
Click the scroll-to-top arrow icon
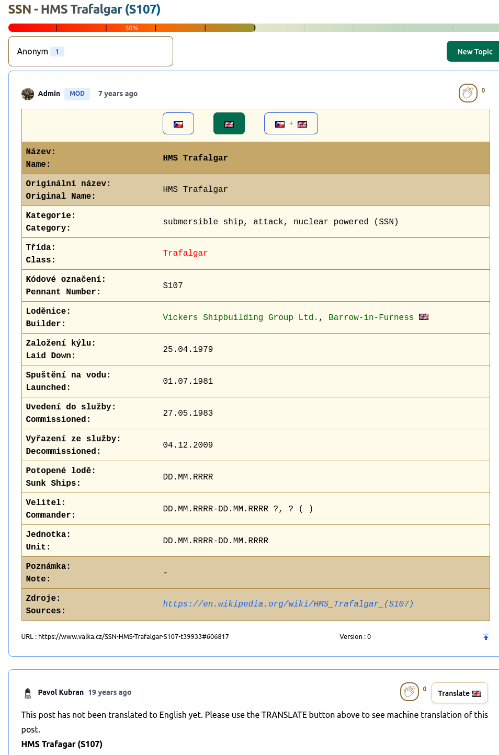[486, 637]
